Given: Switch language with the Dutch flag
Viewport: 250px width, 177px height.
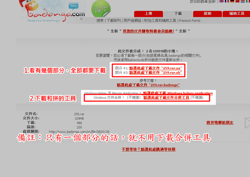Looking at the screenshot, I should coord(242,1).
